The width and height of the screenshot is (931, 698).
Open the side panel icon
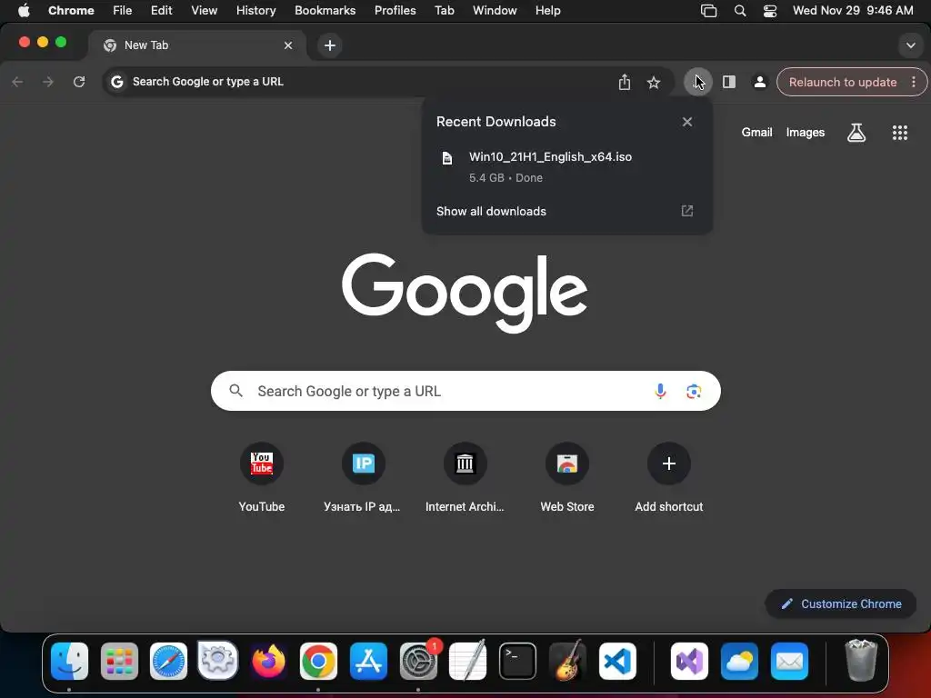[729, 82]
